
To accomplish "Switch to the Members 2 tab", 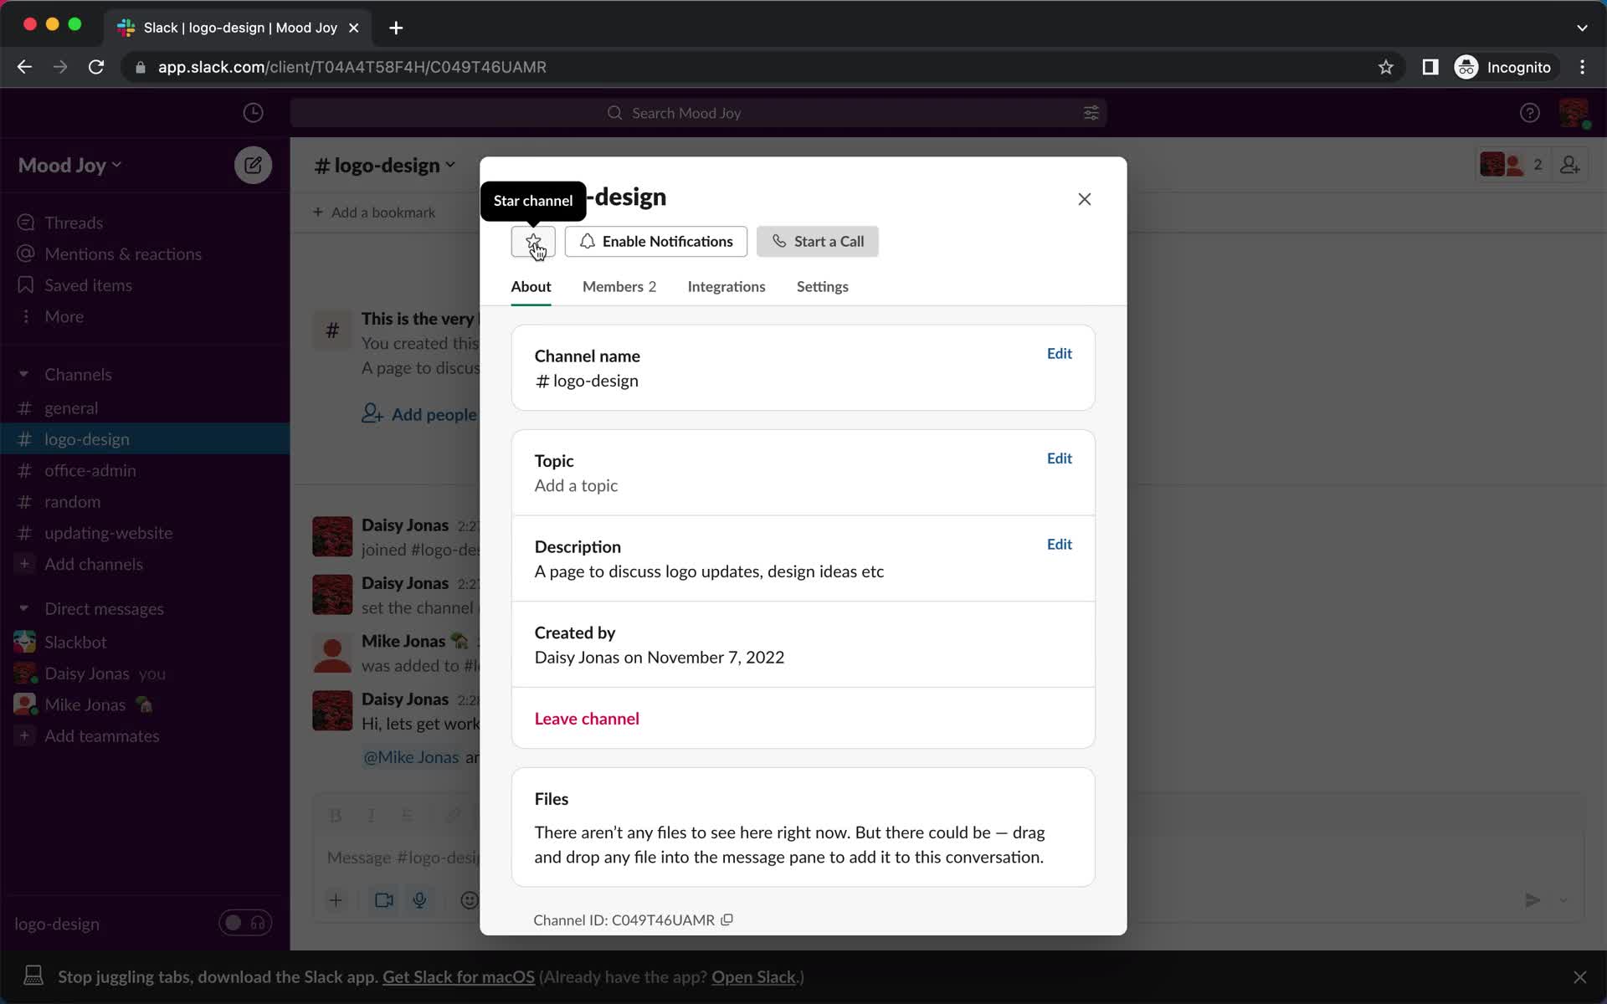I will coord(619,287).
